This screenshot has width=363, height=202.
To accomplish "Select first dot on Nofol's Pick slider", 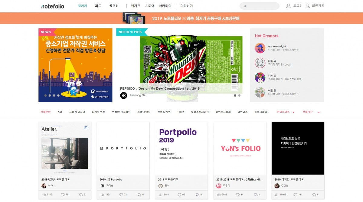I will click(x=235, y=95).
